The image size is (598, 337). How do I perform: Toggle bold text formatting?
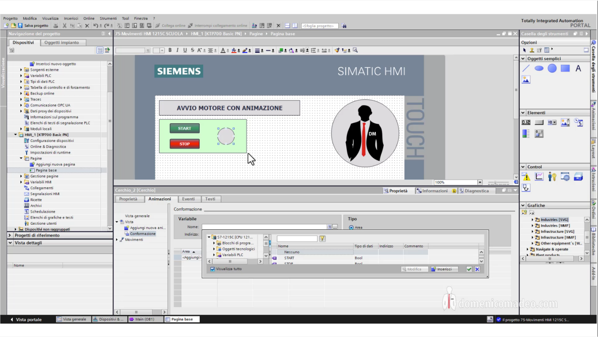click(170, 50)
